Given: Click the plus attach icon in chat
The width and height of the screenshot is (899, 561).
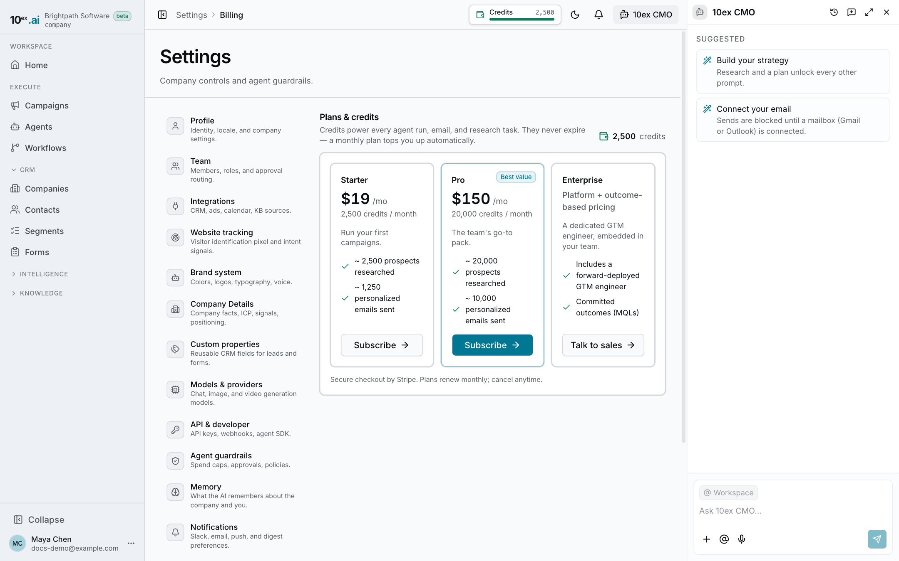Looking at the screenshot, I should [707, 539].
